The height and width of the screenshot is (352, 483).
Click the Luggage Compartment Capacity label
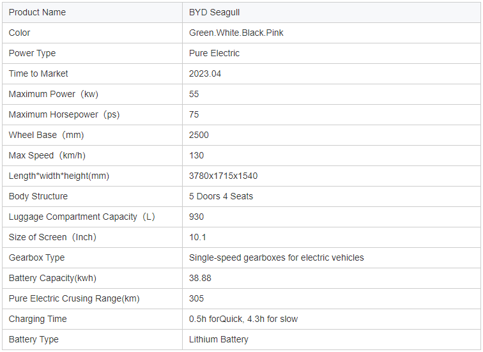click(82, 217)
